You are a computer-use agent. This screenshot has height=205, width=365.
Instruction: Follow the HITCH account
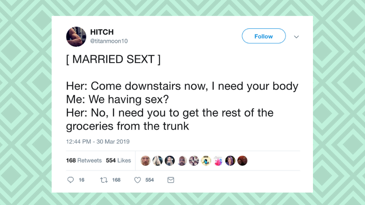[x=264, y=36]
